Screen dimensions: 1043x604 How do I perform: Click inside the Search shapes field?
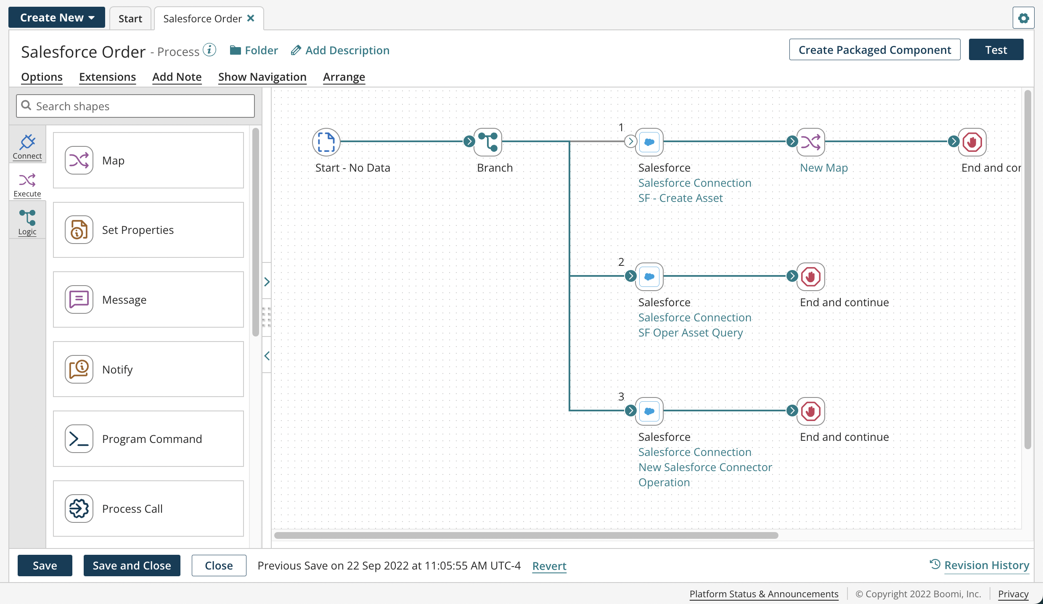click(x=135, y=106)
